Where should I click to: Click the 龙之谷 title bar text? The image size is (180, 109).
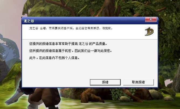pyautogui.click(x=29, y=21)
